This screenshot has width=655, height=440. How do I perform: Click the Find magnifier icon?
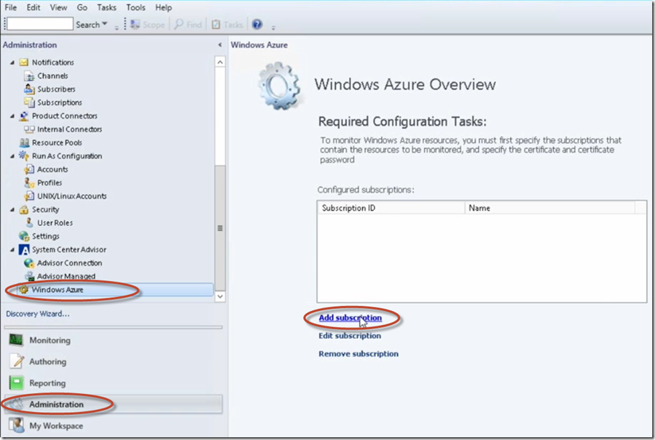[179, 24]
